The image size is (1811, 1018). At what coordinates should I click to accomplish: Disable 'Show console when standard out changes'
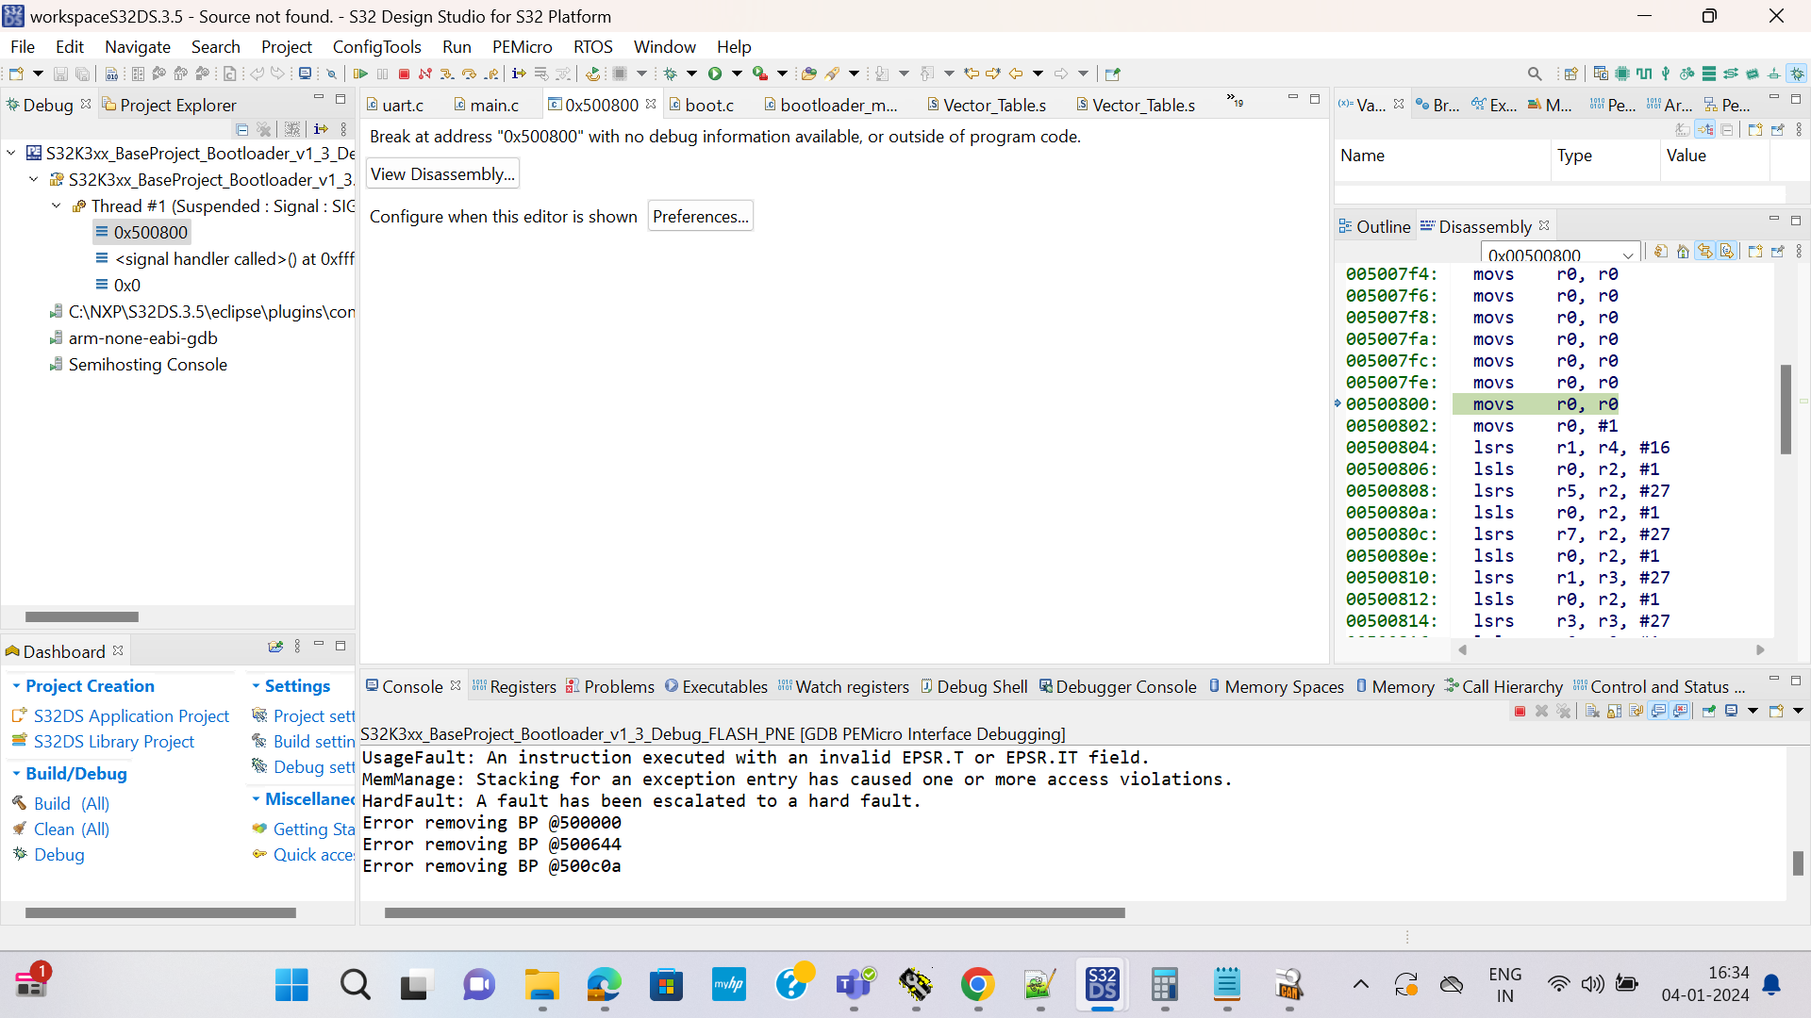click(x=1657, y=711)
